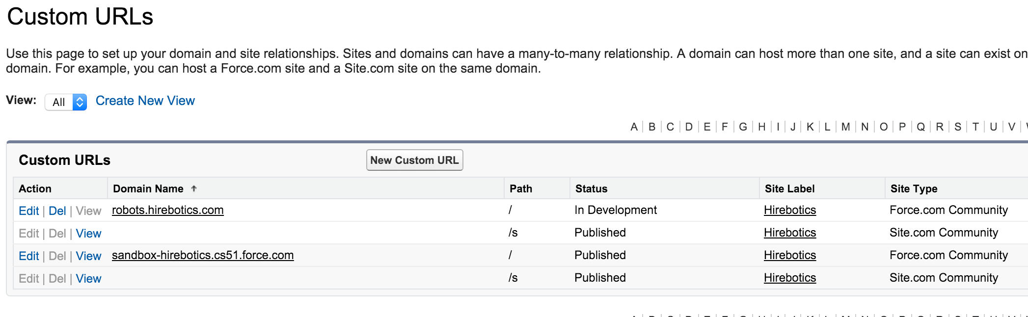The image size is (1028, 317).
Task: Filter the list by letter H
Action: pos(761,127)
